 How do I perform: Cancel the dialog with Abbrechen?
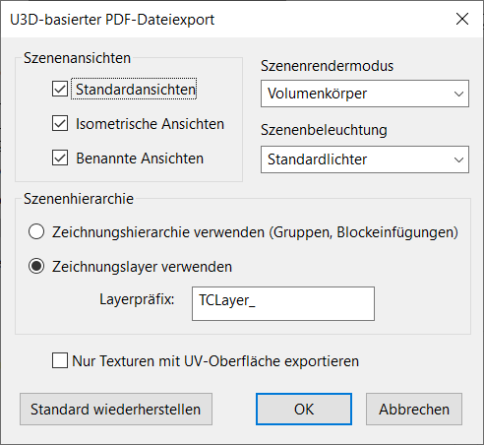414,410
